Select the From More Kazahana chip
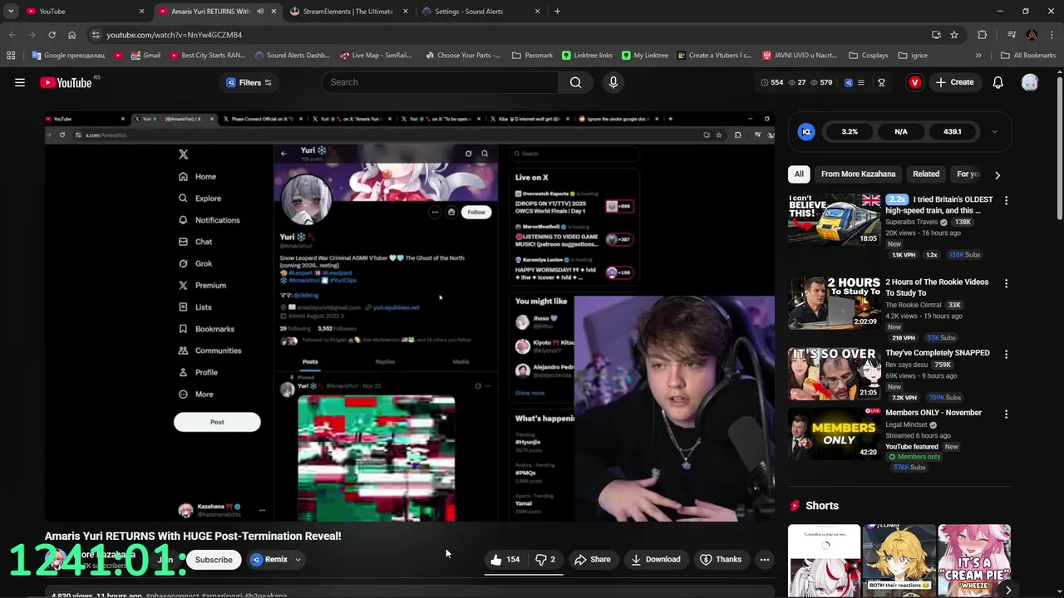1064x598 pixels. pos(858,174)
